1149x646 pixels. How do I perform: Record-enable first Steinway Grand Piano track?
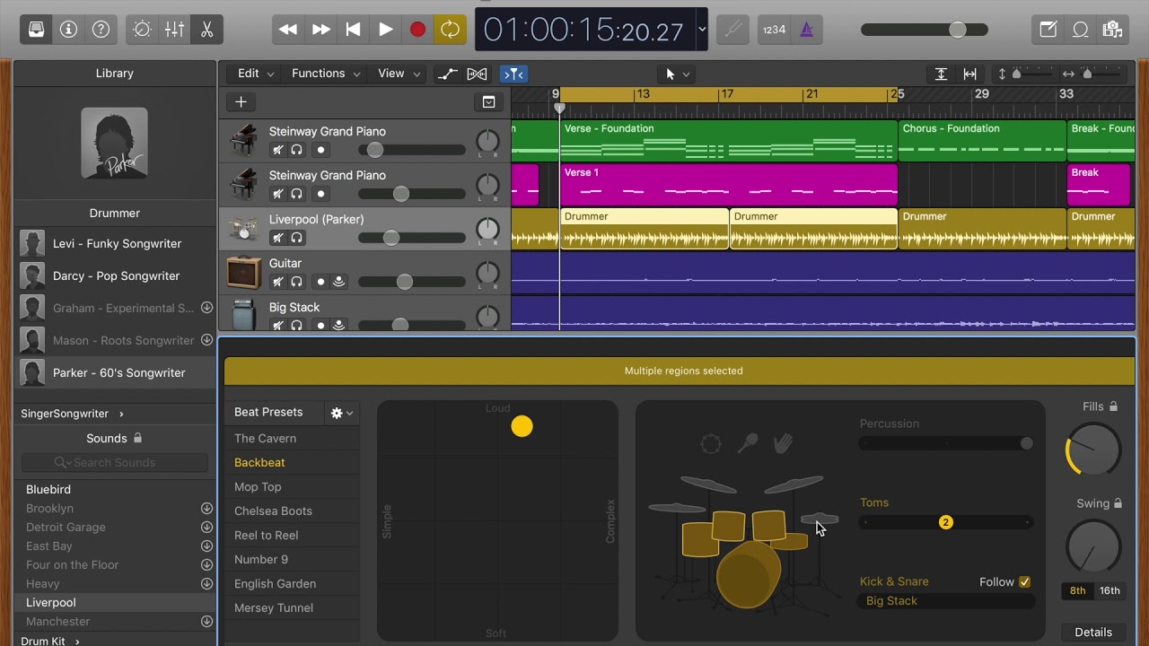click(320, 150)
